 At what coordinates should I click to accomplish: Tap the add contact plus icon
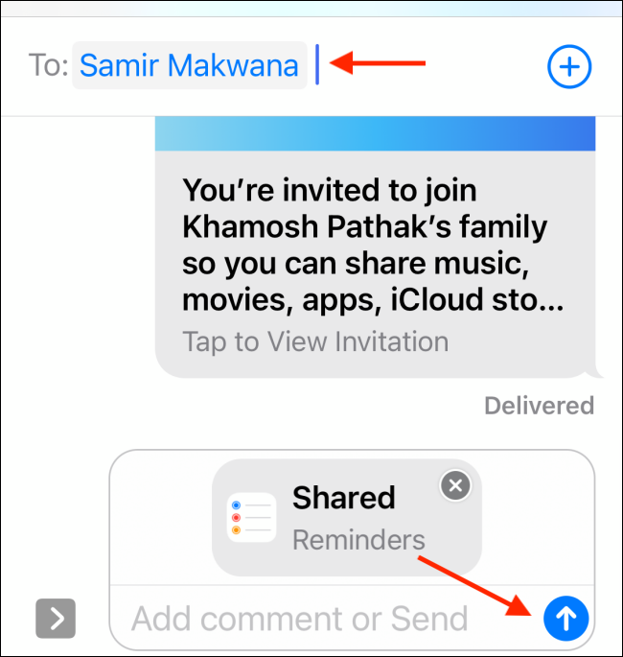(569, 66)
